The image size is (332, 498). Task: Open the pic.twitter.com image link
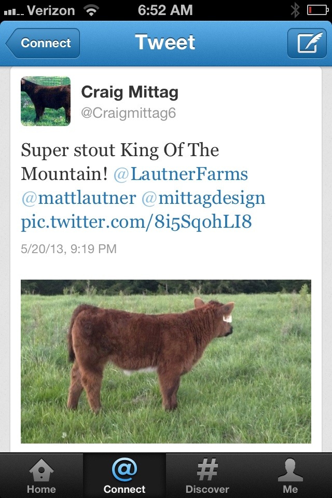pos(136,222)
